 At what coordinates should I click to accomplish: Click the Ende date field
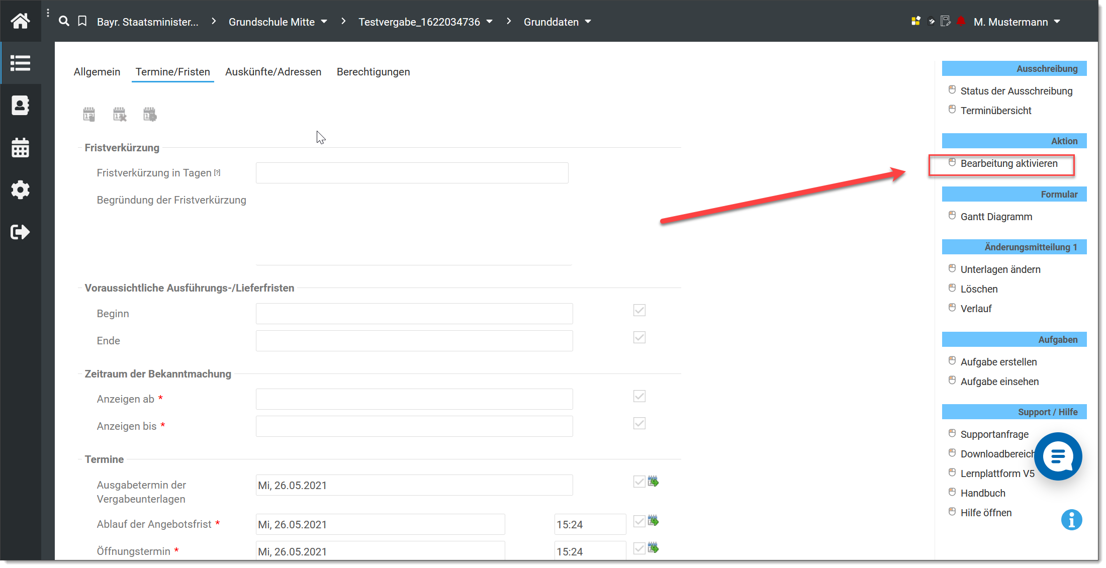click(x=414, y=341)
